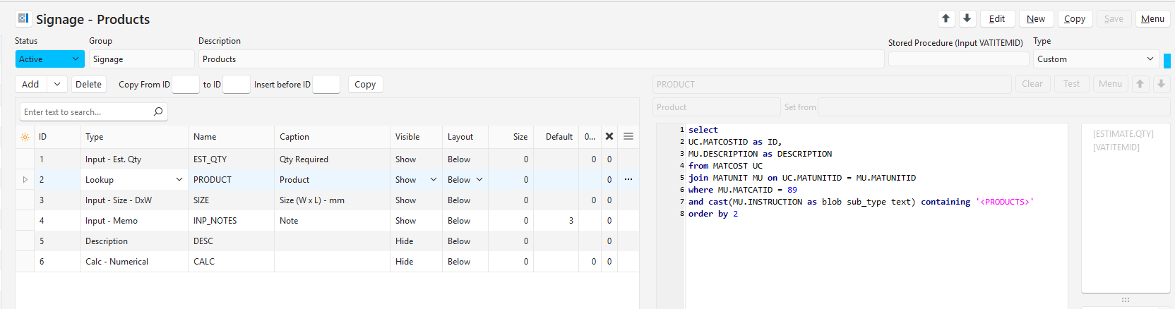Expand the Show visibility dropdown in row 2
Screen dimensions: 1175x309
tap(434, 179)
